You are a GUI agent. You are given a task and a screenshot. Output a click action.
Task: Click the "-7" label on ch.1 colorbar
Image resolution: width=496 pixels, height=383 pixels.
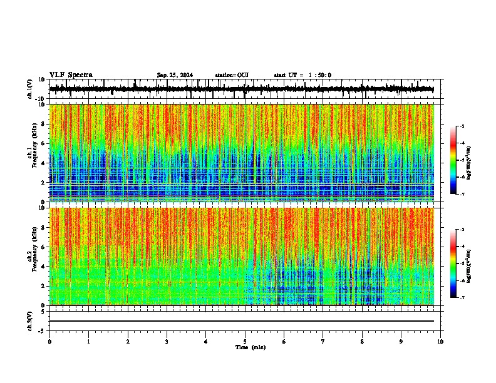click(462, 194)
